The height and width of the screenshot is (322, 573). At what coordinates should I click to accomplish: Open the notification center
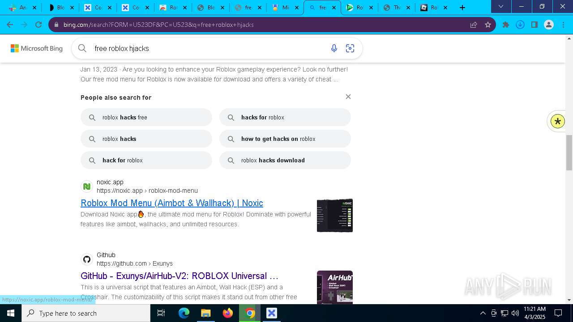coord(558,313)
